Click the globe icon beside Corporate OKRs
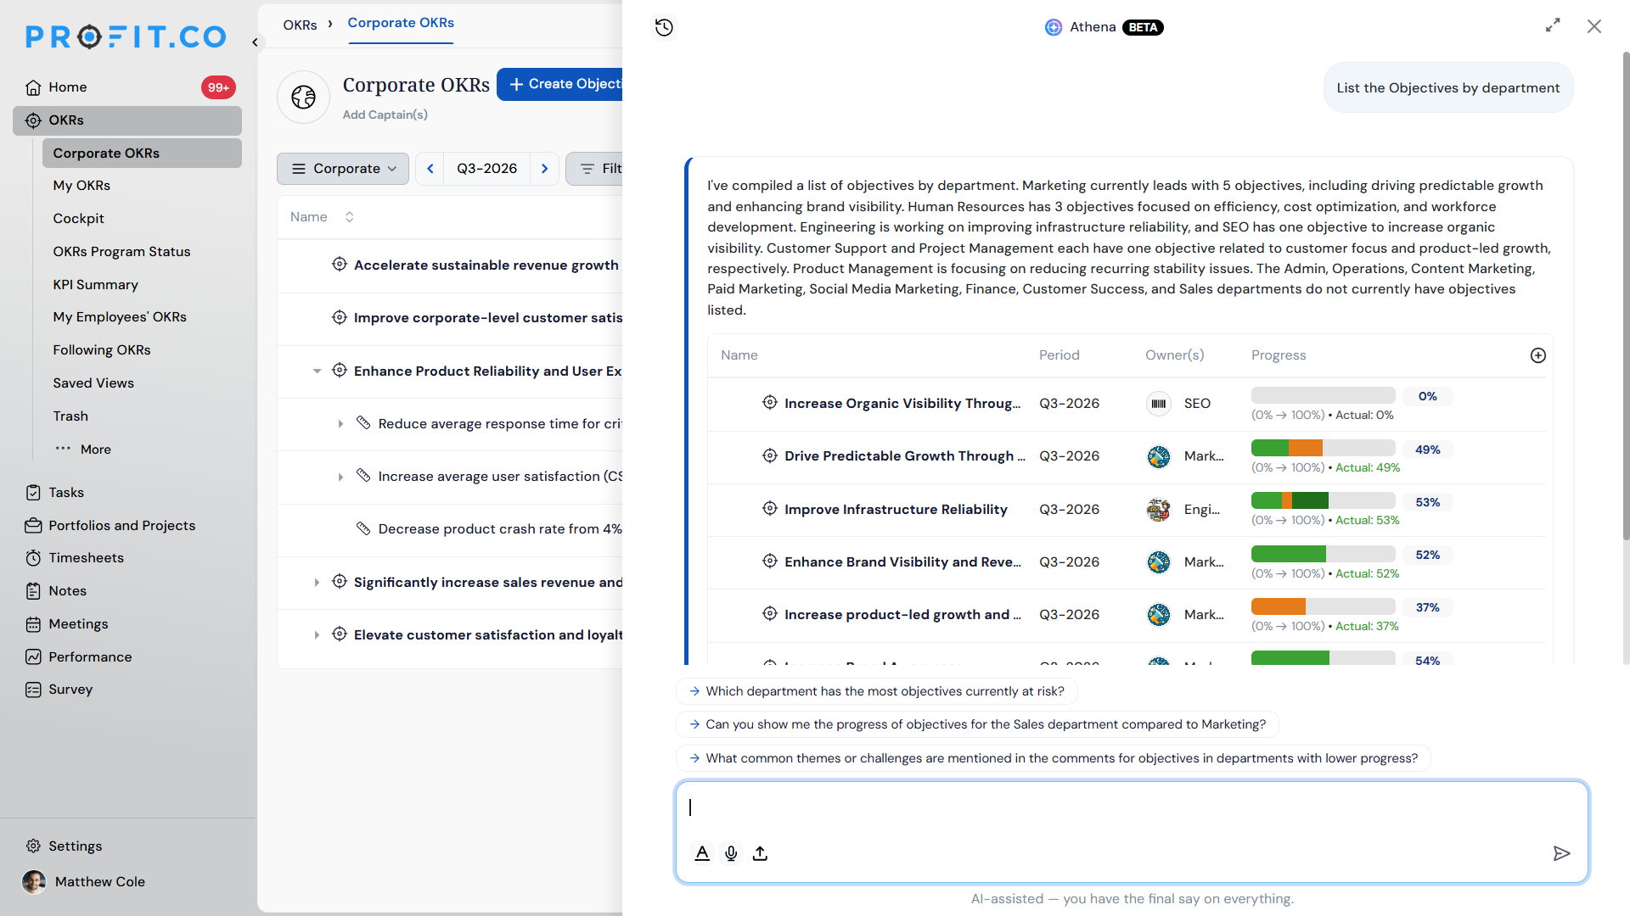 click(x=303, y=97)
